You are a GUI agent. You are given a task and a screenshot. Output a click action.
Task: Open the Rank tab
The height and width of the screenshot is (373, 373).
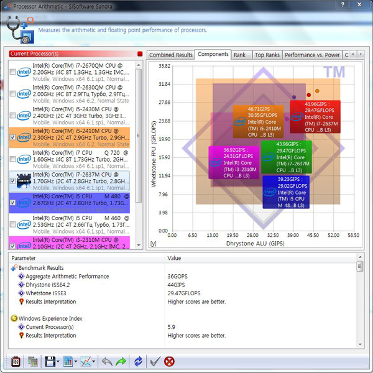[x=241, y=55]
